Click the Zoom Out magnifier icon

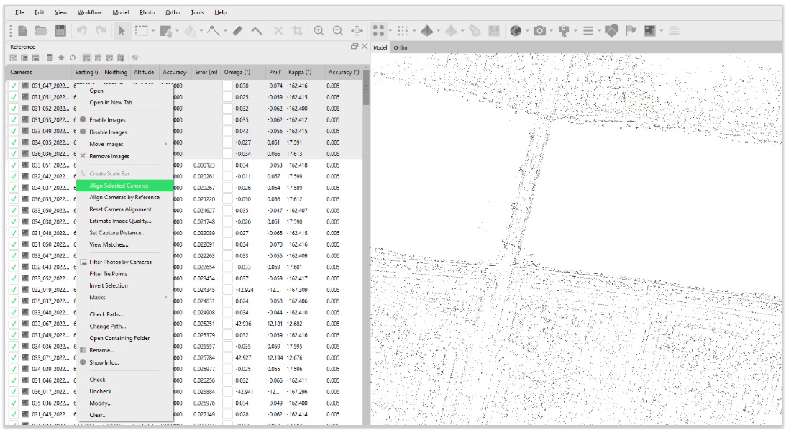click(338, 32)
